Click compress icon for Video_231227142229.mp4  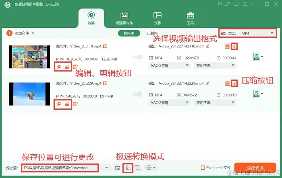pyautogui.click(x=234, y=84)
